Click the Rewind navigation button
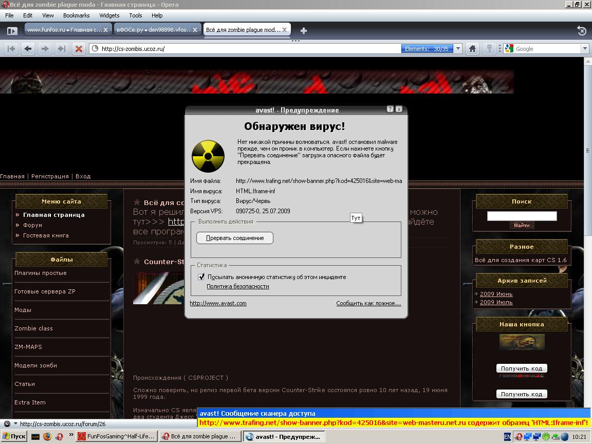592x444 pixels. click(11, 49)
